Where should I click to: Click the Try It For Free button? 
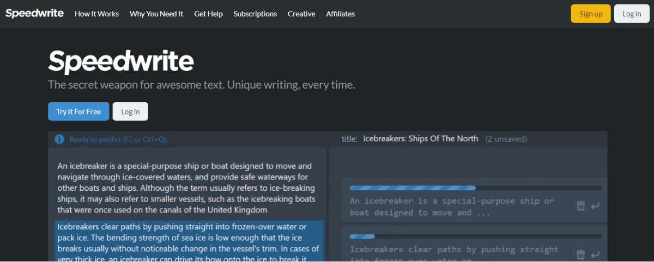pyautogui.click(x=78, y=111)
